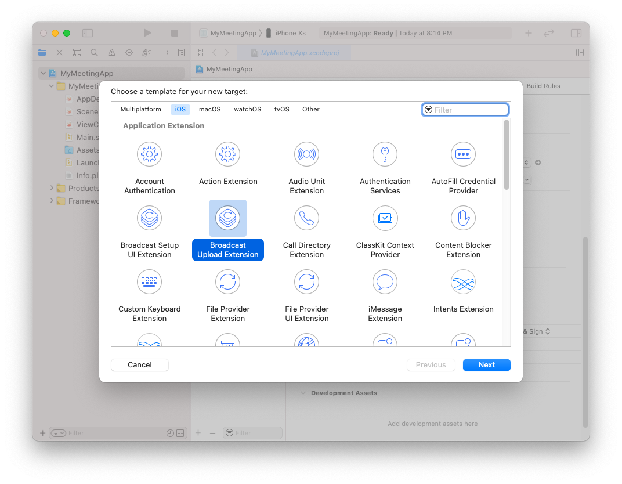622x484 pixels.
Task: Open the Project navigator folder icon
Action: (42, 52)
